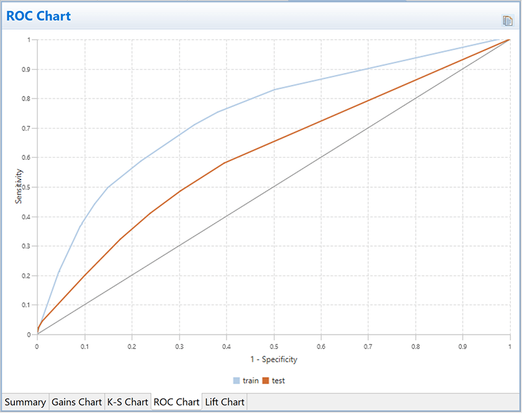Click the ROC Chart tab
522x413 pixels.
tap(176, 402)
